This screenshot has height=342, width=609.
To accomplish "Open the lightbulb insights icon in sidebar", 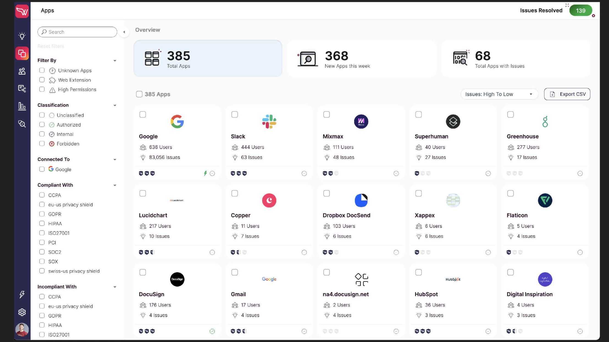I will tap(22, 36).
